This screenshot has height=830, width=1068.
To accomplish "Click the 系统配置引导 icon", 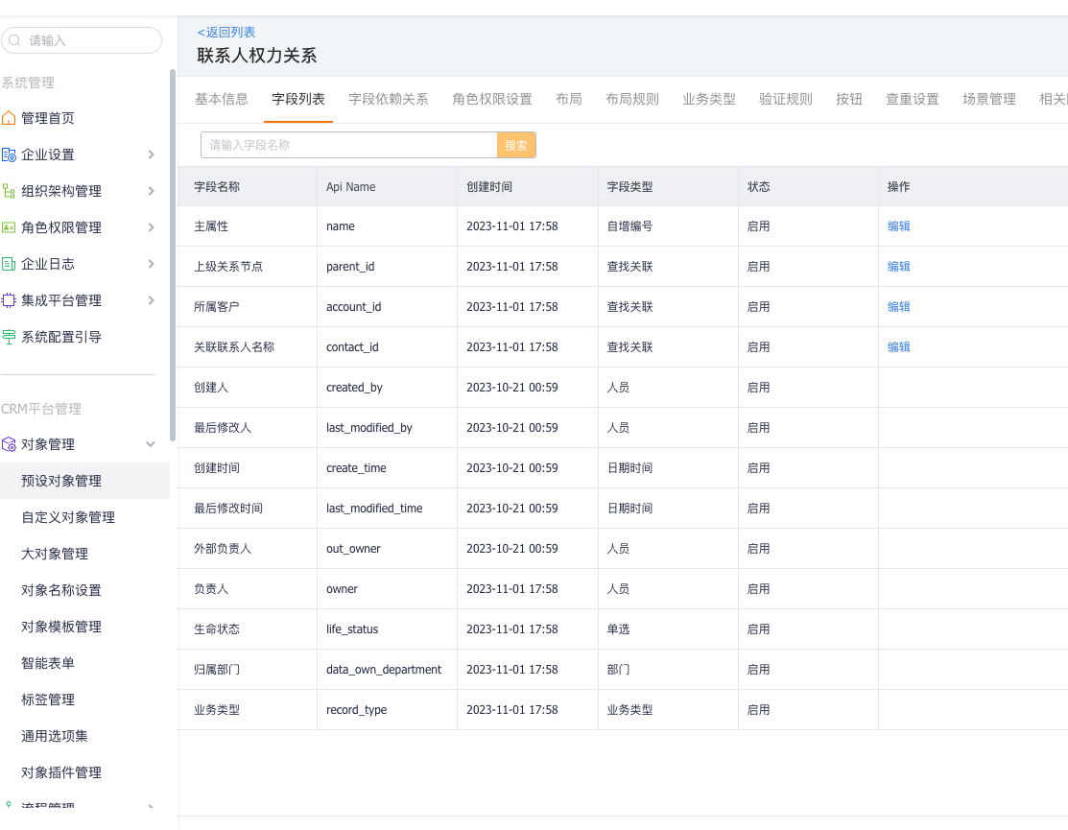I will (x=9, y=337).
